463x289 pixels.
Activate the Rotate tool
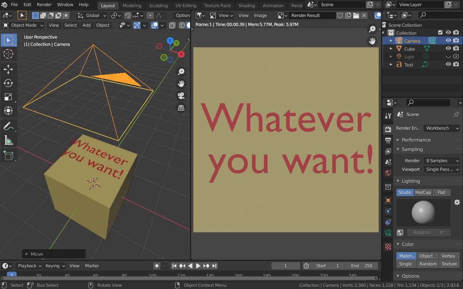8,83
